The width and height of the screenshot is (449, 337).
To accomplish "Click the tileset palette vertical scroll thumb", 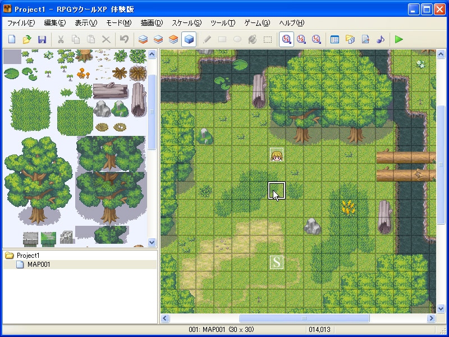I will coord(152,112).
